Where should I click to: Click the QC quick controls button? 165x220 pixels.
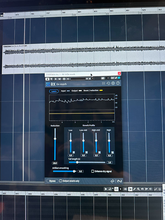112,78
